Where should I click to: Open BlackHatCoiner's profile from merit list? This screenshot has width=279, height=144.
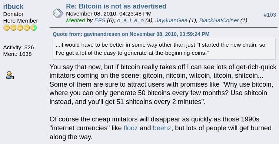(219, 20)
